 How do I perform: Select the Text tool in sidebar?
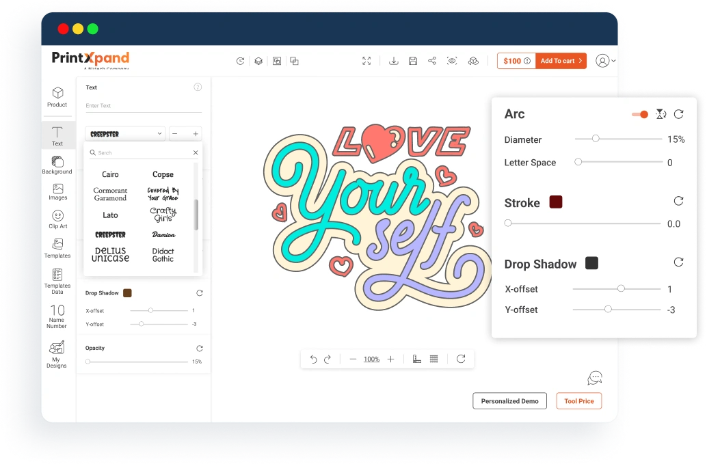click(57, 136)
